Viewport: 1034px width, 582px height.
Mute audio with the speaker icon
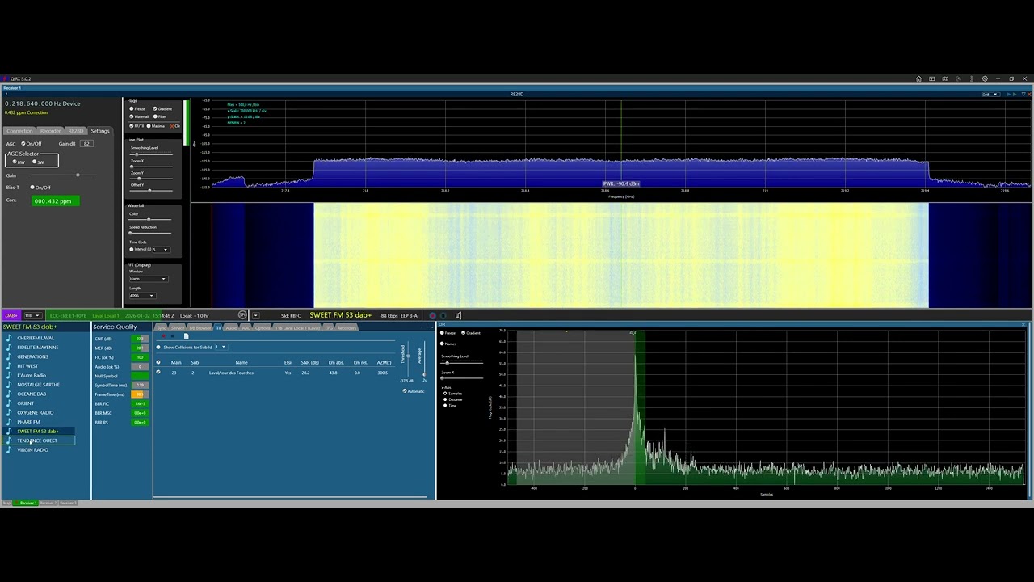pos(458,315)
